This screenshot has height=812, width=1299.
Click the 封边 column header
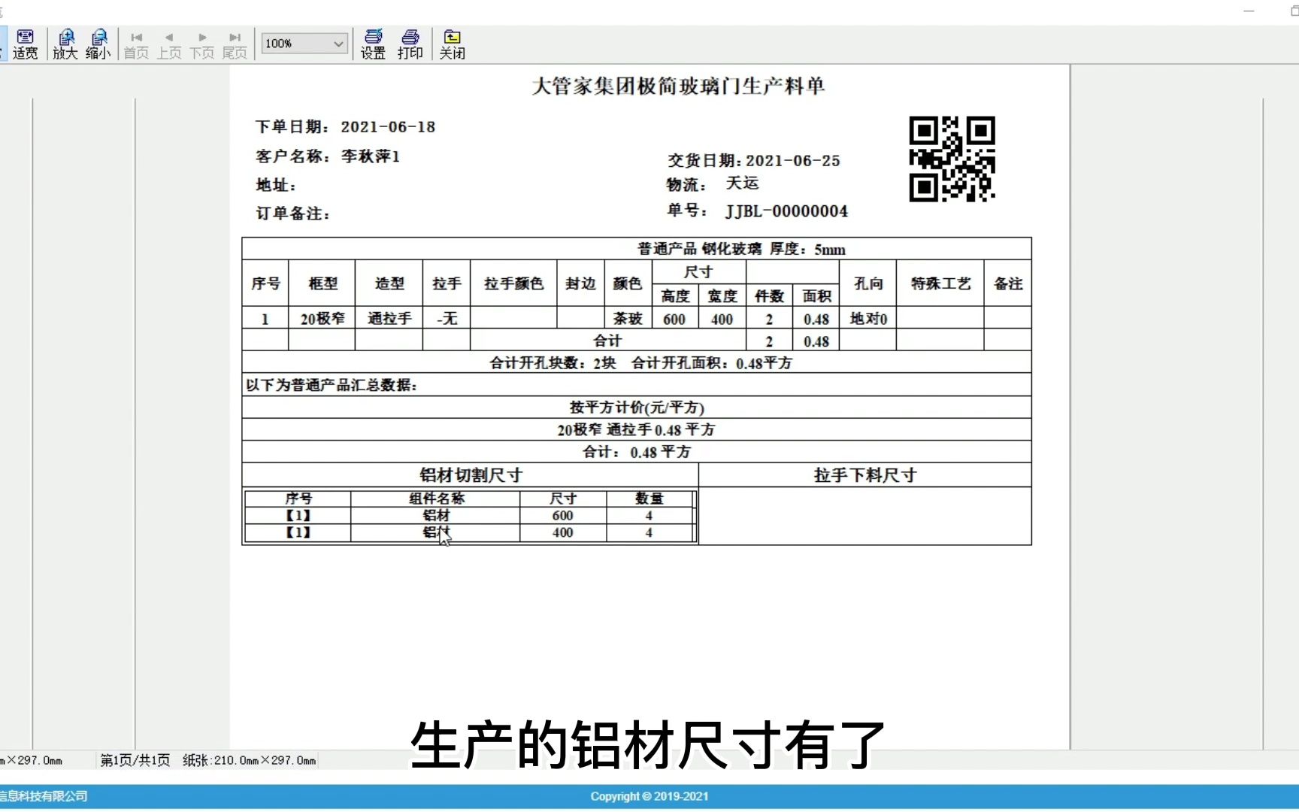coord(580,283)
